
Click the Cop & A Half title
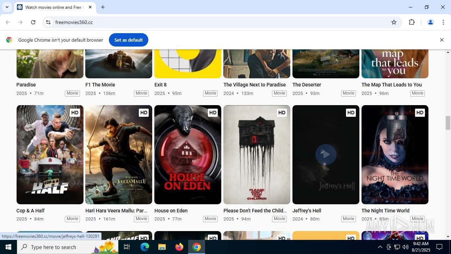coord(30,211)
